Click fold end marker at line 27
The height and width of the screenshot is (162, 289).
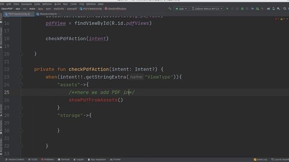pyautogui.click(x=21, y=108)
